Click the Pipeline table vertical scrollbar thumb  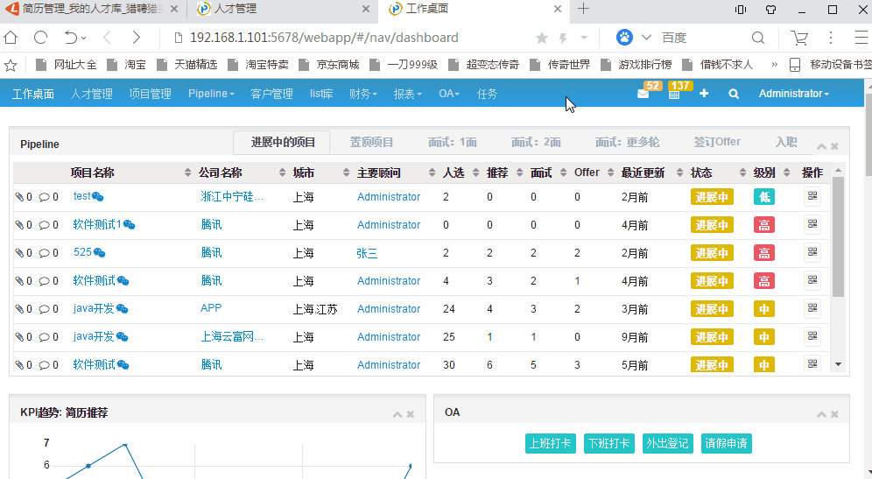(838, 236)
